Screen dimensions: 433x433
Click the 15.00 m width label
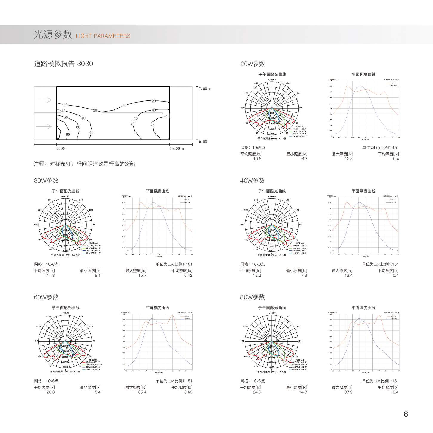(x=177, y=148)
